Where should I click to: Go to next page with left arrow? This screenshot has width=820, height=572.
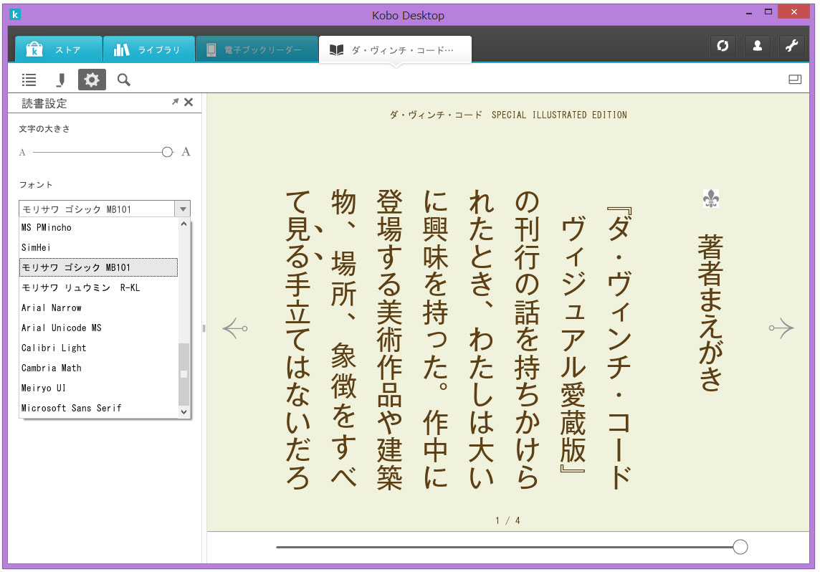tap(235, 328)
